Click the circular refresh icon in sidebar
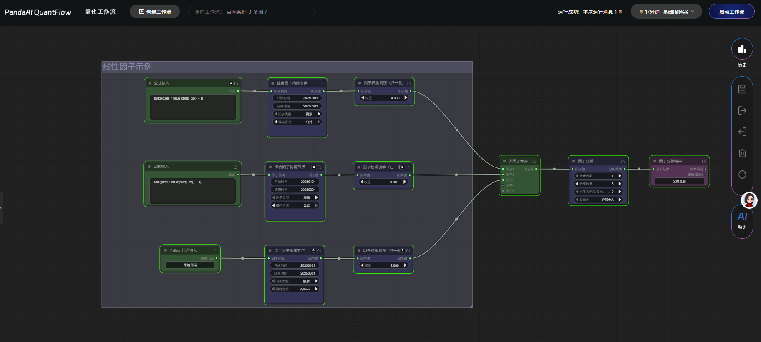This screenshot has height=342, width=761. [742, 175]
